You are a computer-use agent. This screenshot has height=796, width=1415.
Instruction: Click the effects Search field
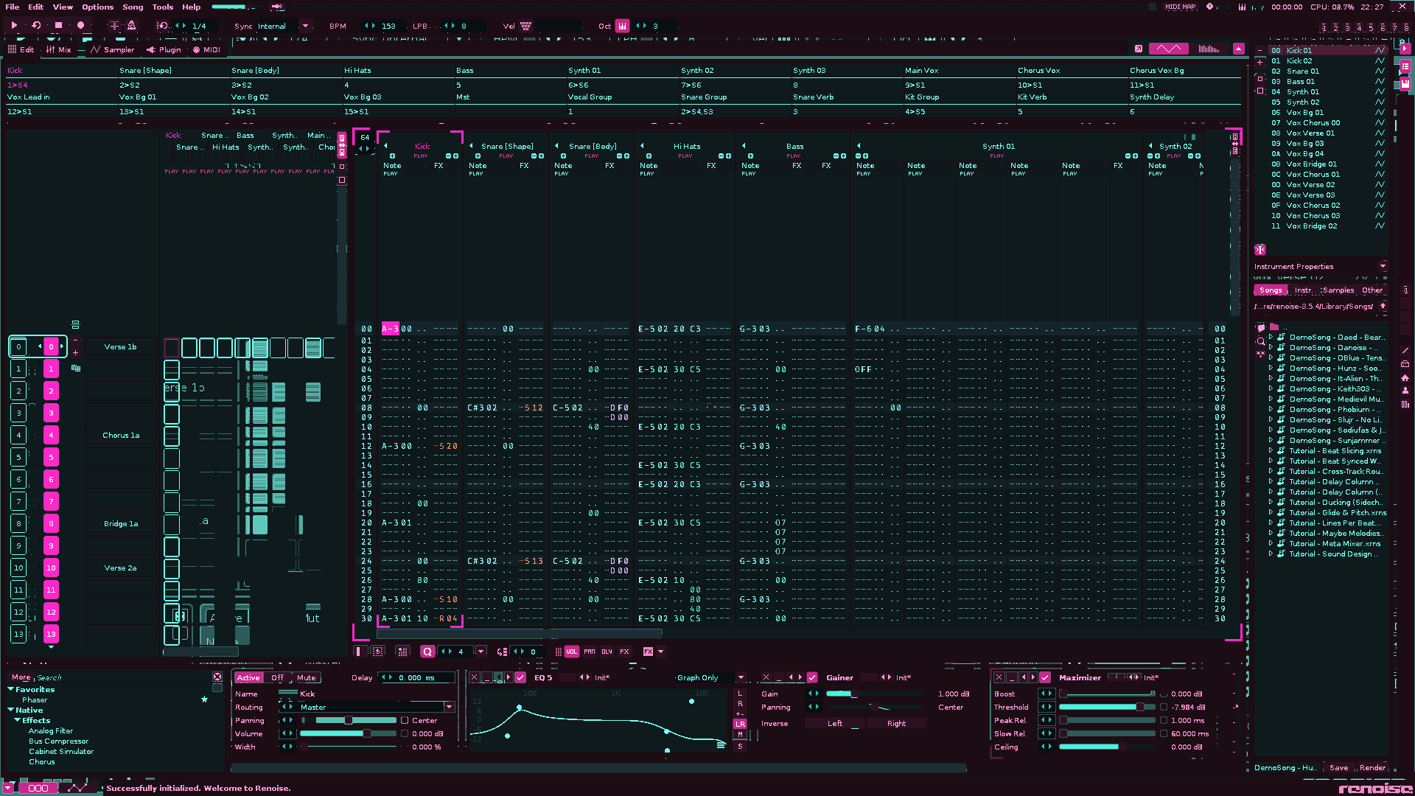point(122,677)
